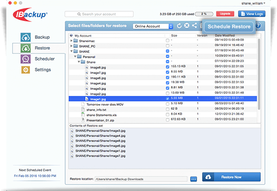
Task: Select SHANE/Personal/Shane/Image4.jpg in restore set
Action: point(100,136)
